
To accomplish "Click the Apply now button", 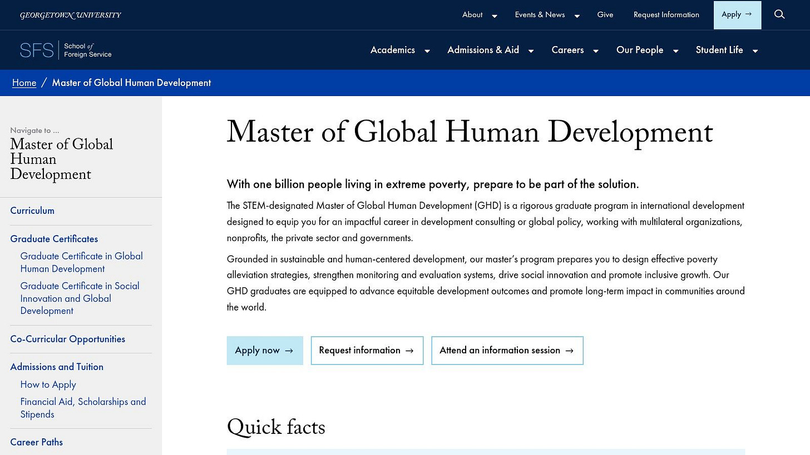I will pos(265,351).
